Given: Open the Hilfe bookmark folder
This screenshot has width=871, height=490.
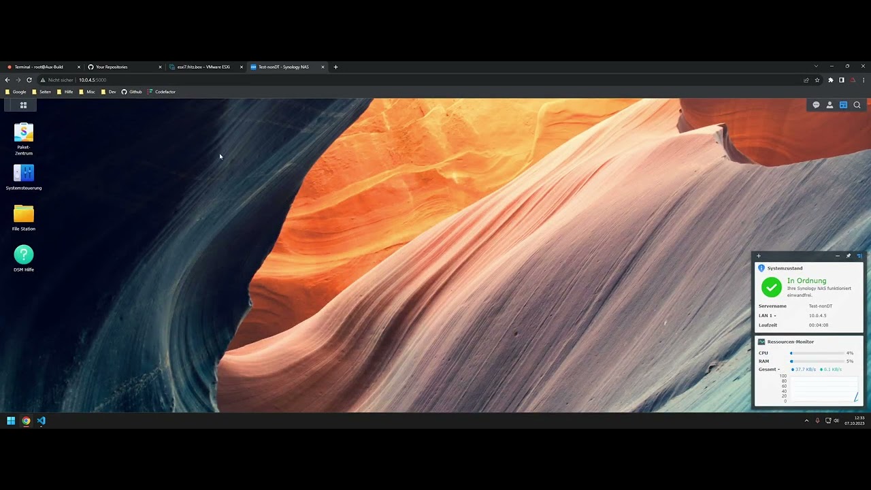Looking at the screenshot, I should (x=65, y=92).
